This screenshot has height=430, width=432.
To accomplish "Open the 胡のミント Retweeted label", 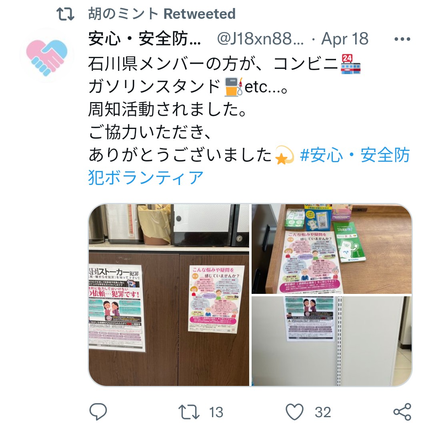I will [162, 14].
